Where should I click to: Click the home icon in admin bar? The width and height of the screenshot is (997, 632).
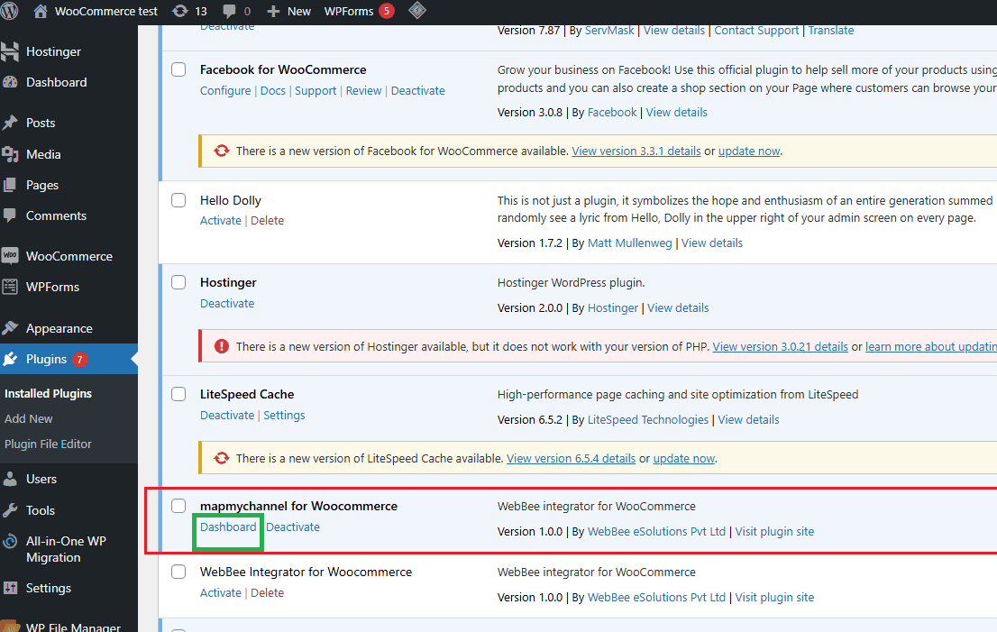click(x=40, y=11)
